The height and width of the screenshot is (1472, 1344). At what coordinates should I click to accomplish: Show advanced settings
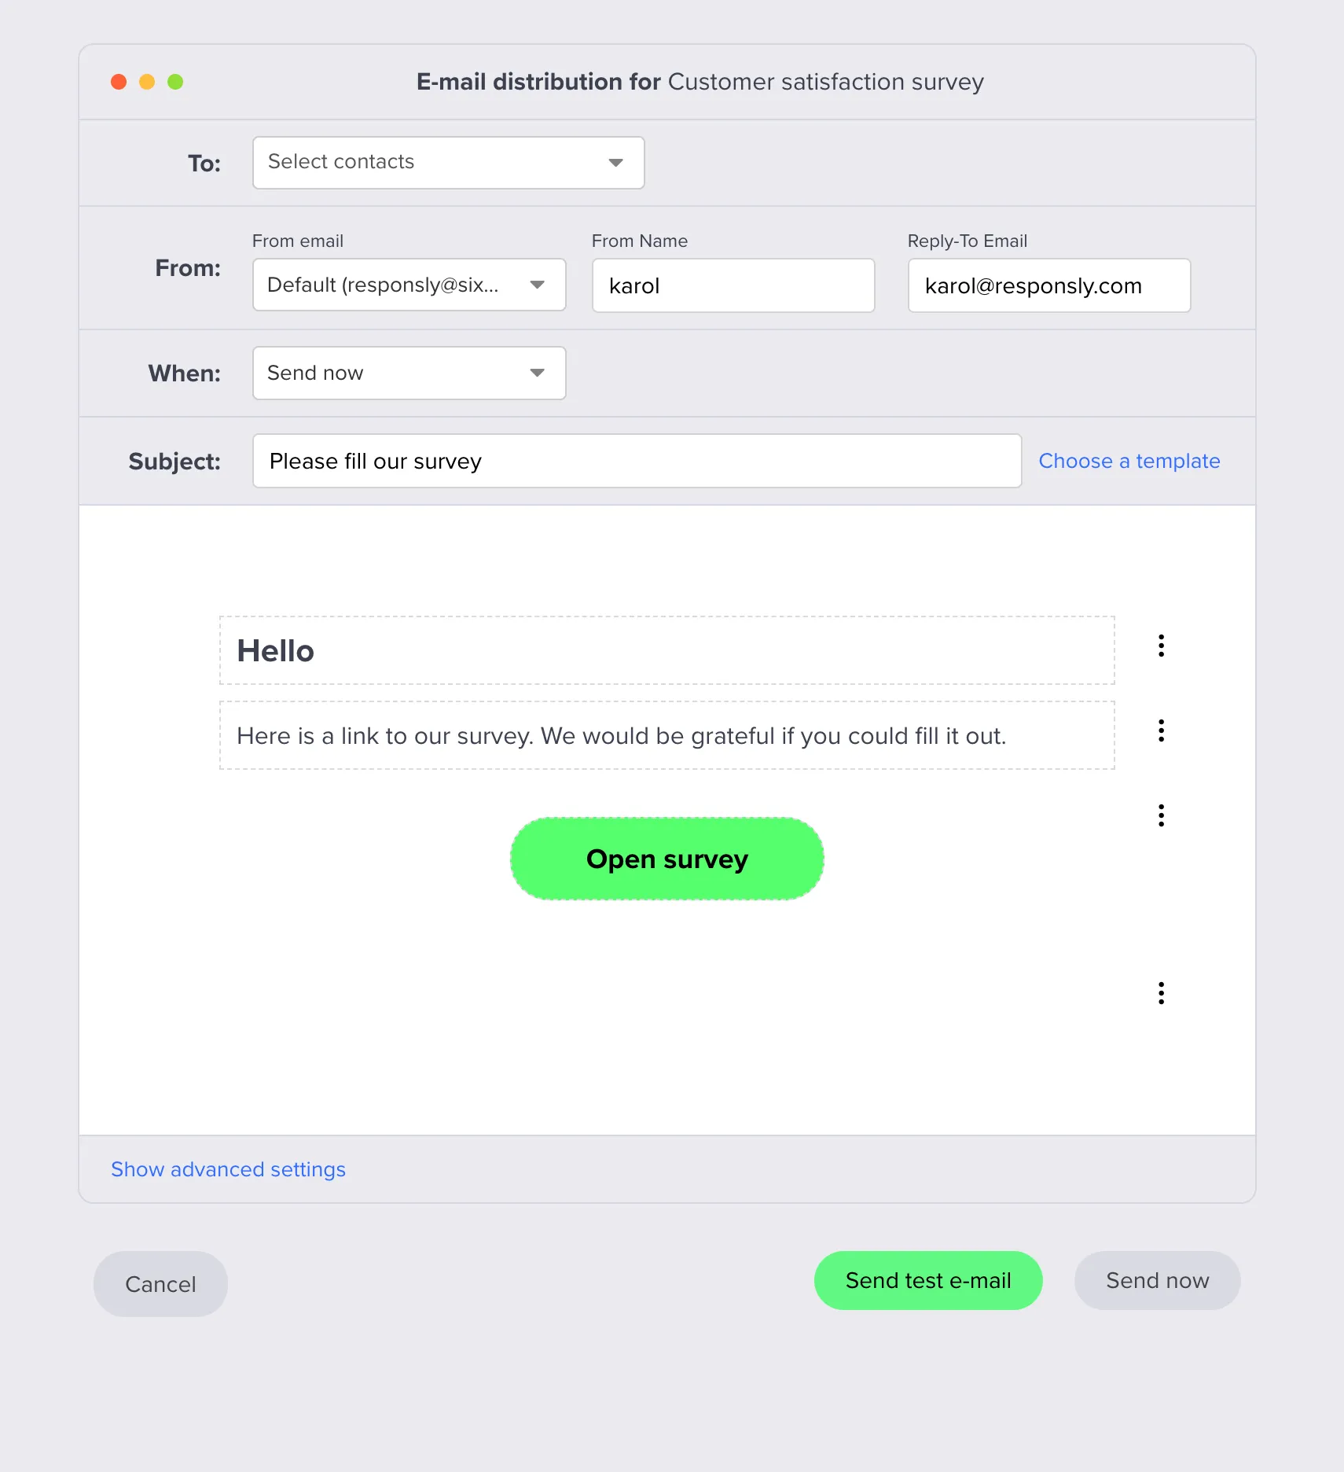pos(228,1169)
